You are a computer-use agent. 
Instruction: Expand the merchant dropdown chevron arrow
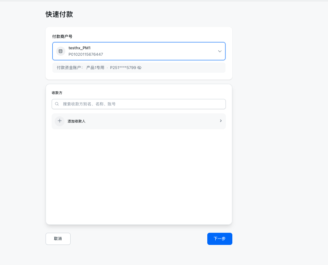click(219, 51)
